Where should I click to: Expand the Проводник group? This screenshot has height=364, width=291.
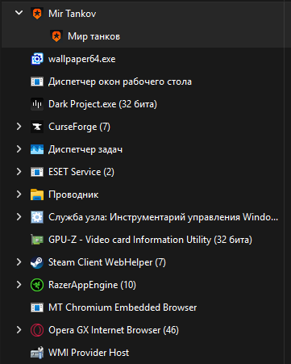(x=19, y=195)
